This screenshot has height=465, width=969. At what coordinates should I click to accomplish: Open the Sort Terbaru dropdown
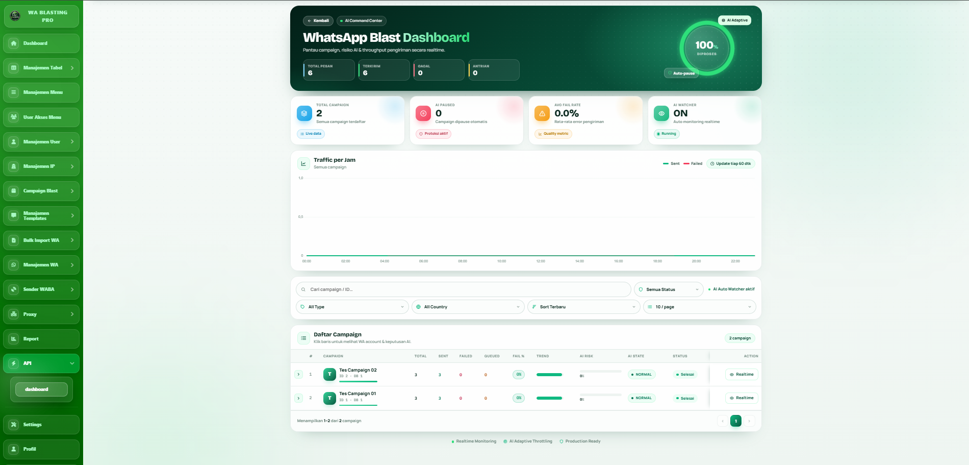[x=584, y=307]
